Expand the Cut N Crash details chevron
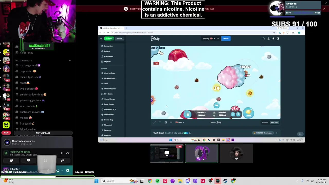The height and width of the screenshot is (185, 329). pyautogui.click(x=277, y=133)
